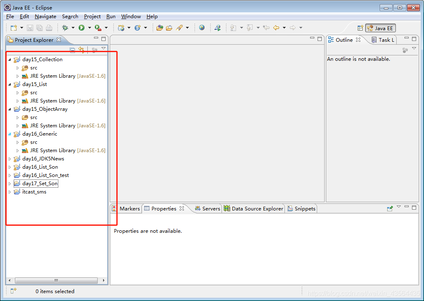The width and height of the screenshot is (424, 301).
Task: Collapse the day16_Generic project node
Action: tap(10, 134)
